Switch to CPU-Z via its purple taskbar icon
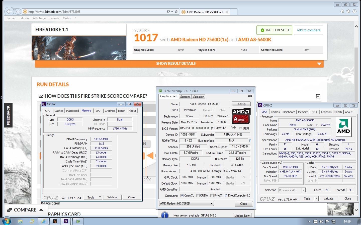 pyautogui.click(x=66, y=221)
